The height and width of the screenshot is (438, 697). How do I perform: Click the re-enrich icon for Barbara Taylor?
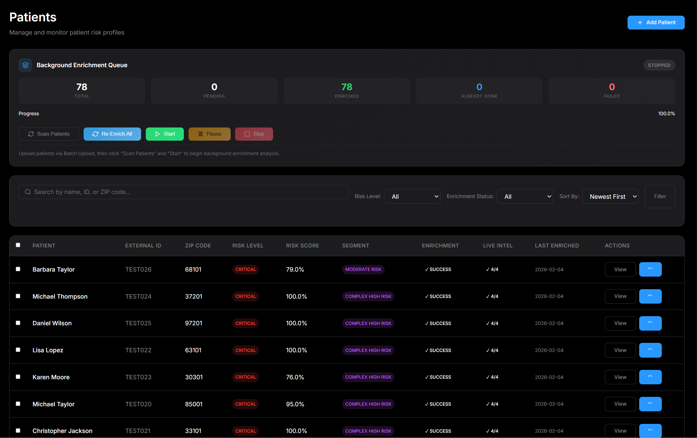(650, 269)
